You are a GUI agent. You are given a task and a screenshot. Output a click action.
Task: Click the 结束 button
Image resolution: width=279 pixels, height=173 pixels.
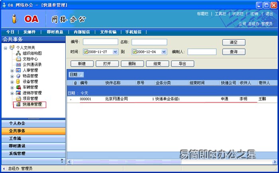157,64
